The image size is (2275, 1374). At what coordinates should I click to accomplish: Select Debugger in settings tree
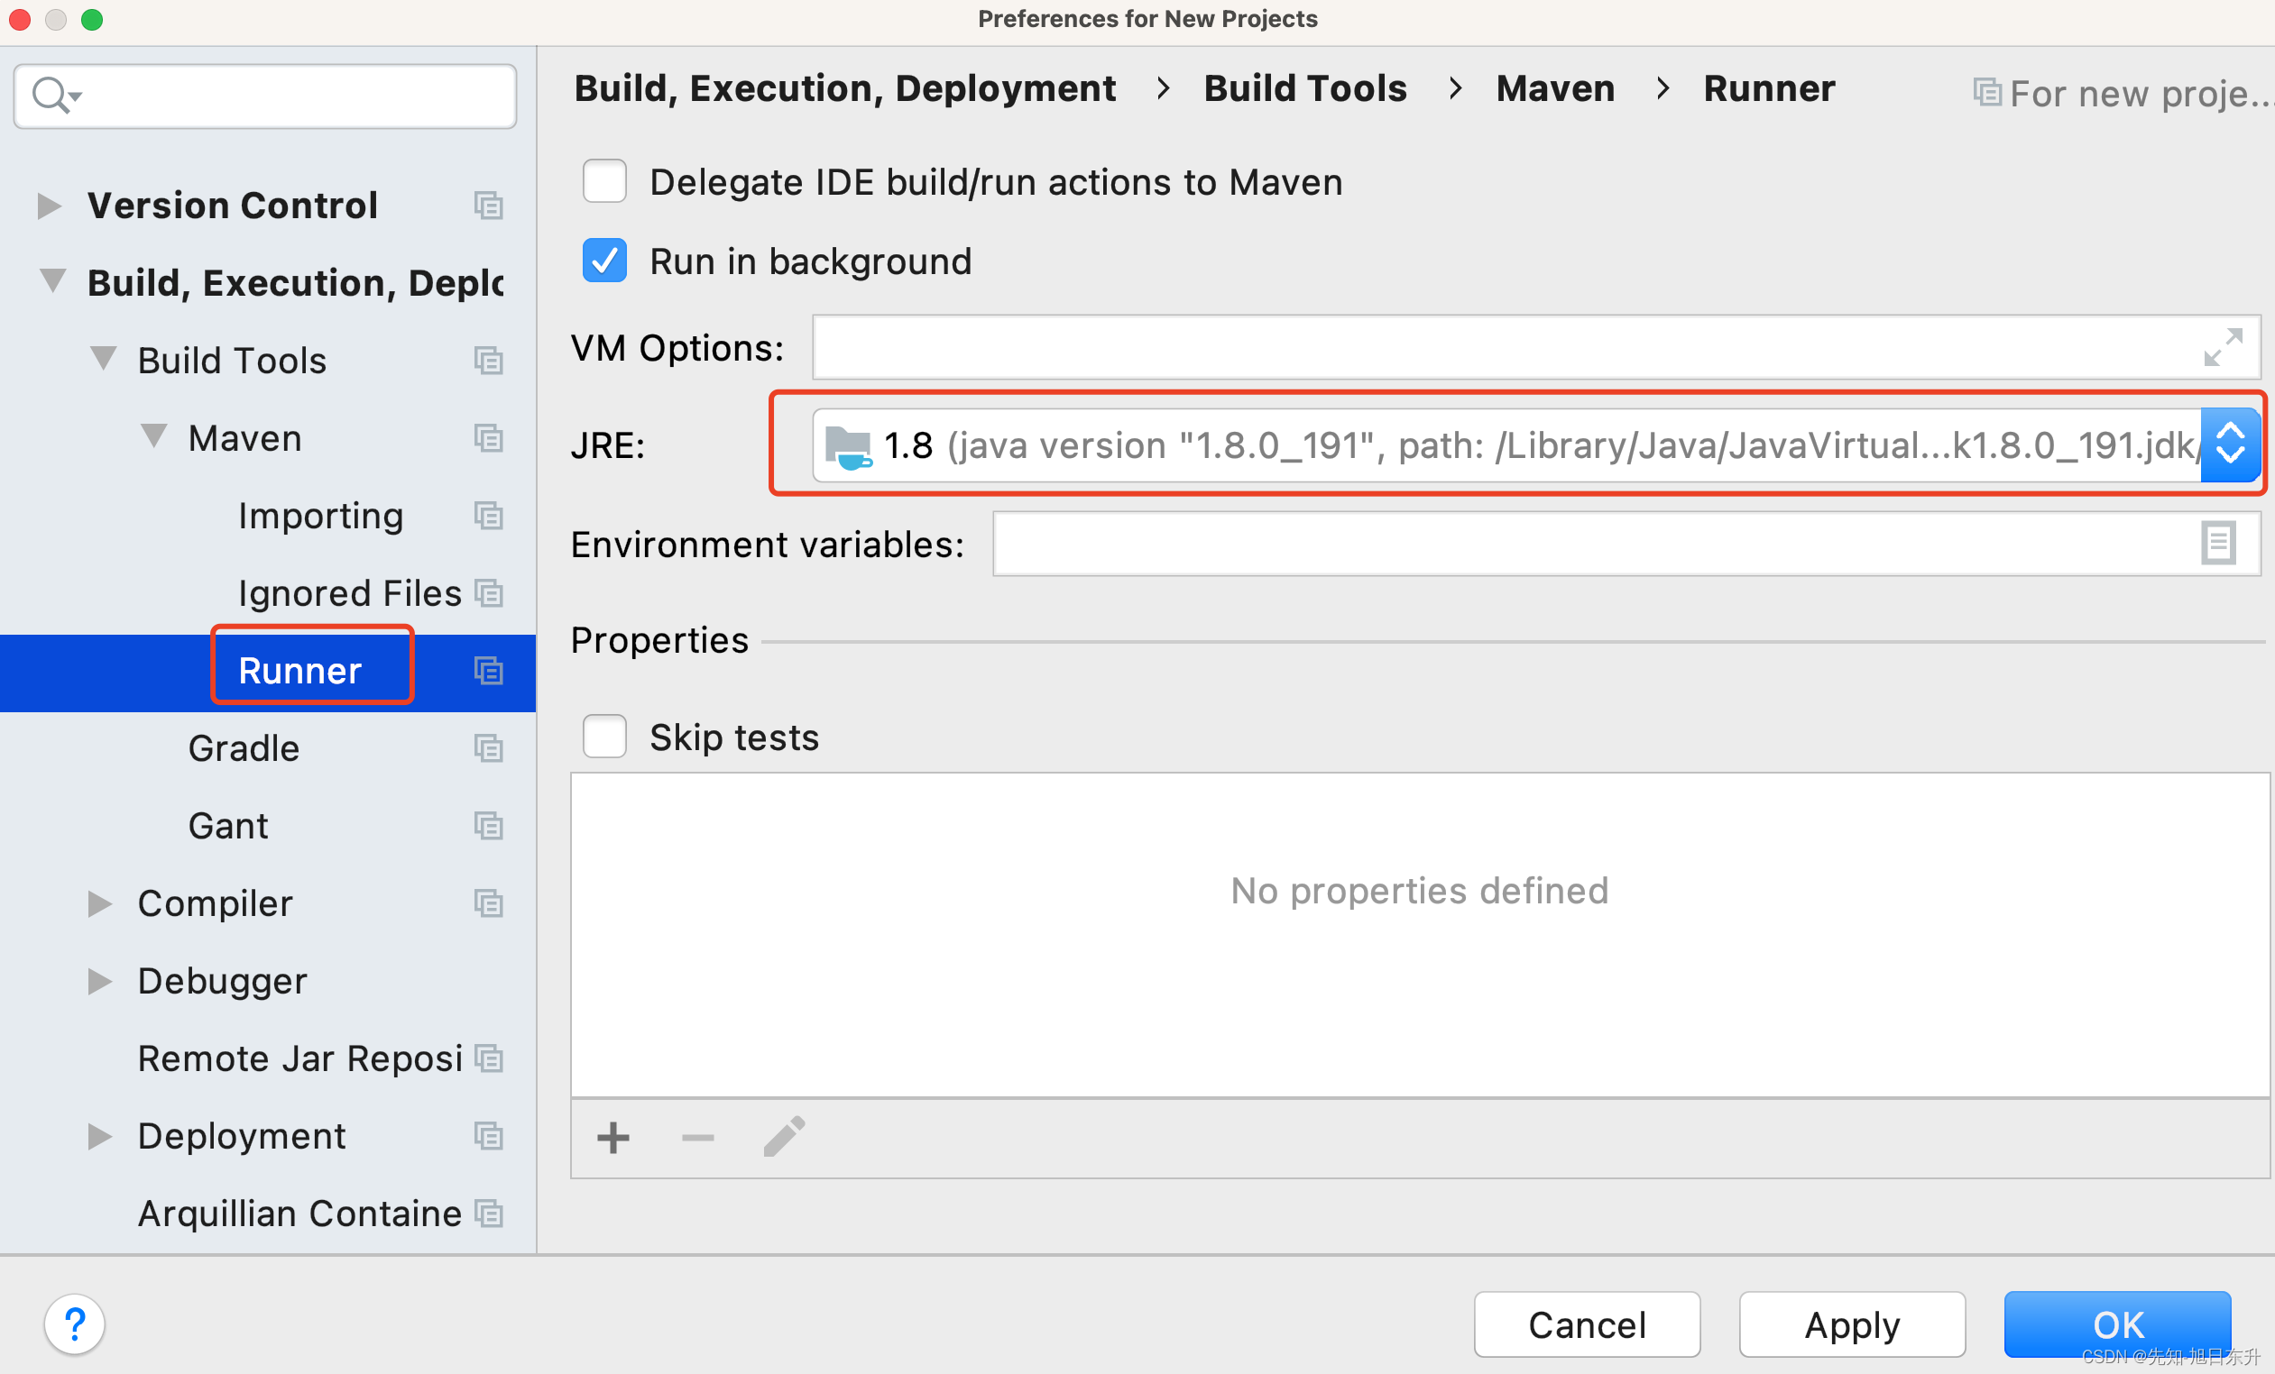pos(222,980)
